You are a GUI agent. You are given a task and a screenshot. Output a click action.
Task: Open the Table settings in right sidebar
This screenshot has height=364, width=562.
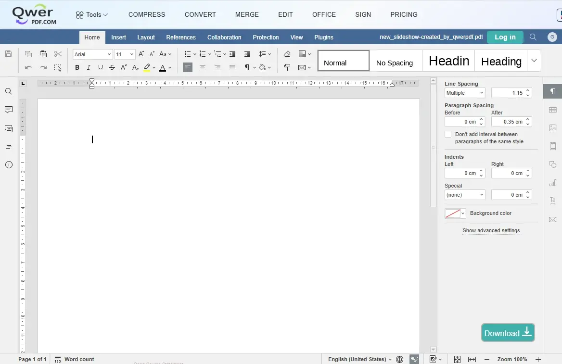(x=553, y=110)
